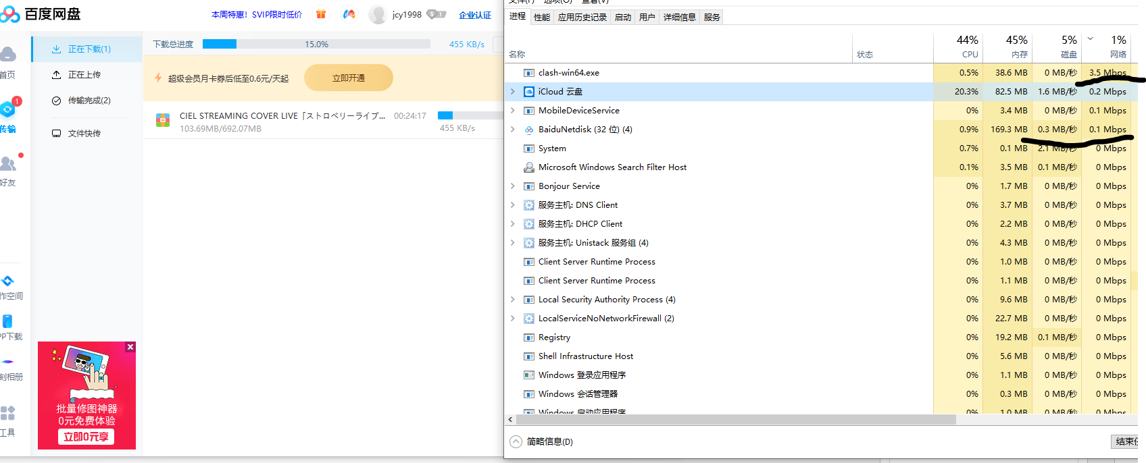This screenshot has width=1146, height=463.
Task: Click the clash-win64.exe process icon
Action: pos(530,73)
